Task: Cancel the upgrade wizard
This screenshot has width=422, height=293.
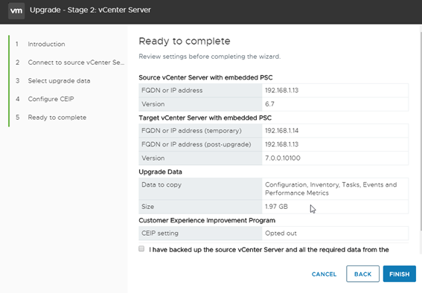Action: (324, 274)
